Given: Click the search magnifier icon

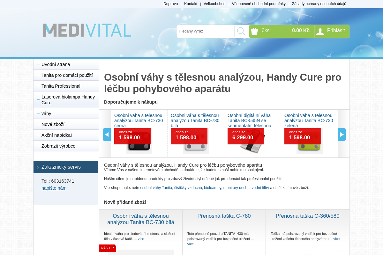Looking at the screenshot, I should tap(241, 31).
